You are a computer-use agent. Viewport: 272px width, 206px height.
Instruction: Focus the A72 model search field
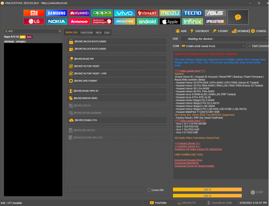point(33,31)
